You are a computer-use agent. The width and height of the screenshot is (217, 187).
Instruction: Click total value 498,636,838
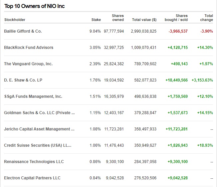pyautogui.click(x=145, y=96)
